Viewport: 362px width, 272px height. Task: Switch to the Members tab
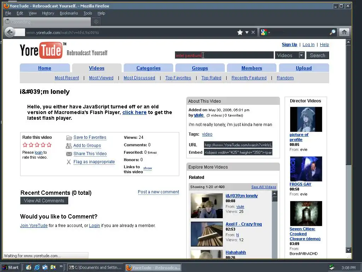252,68
